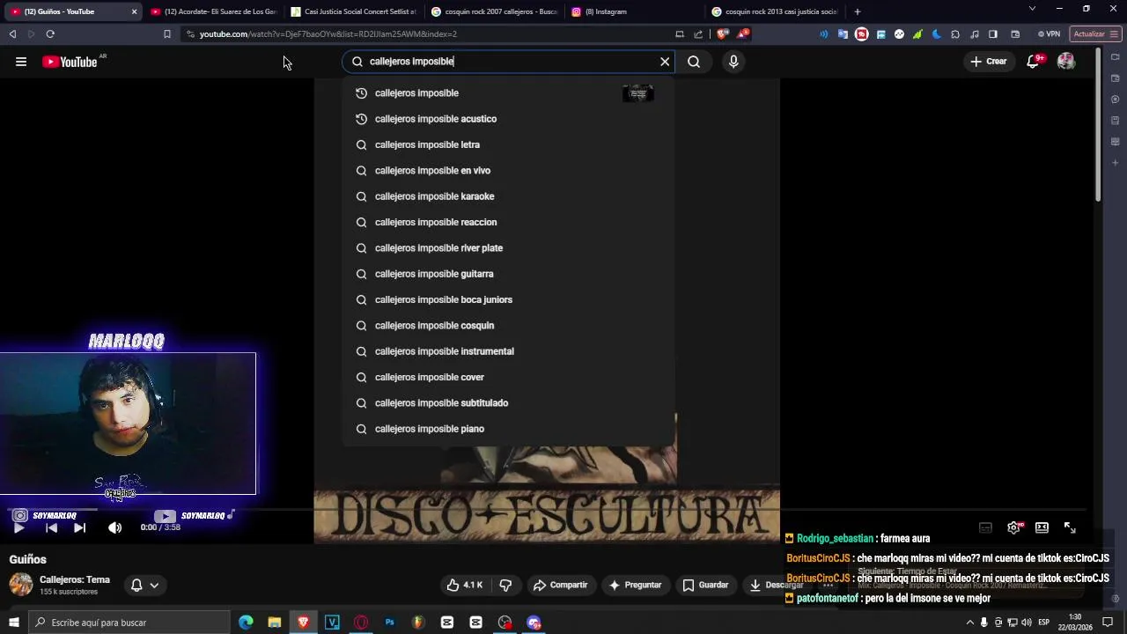Screen dimensions: 1127x634
Task: Open Brave Wallet icon
Action: click(1015, 34)
